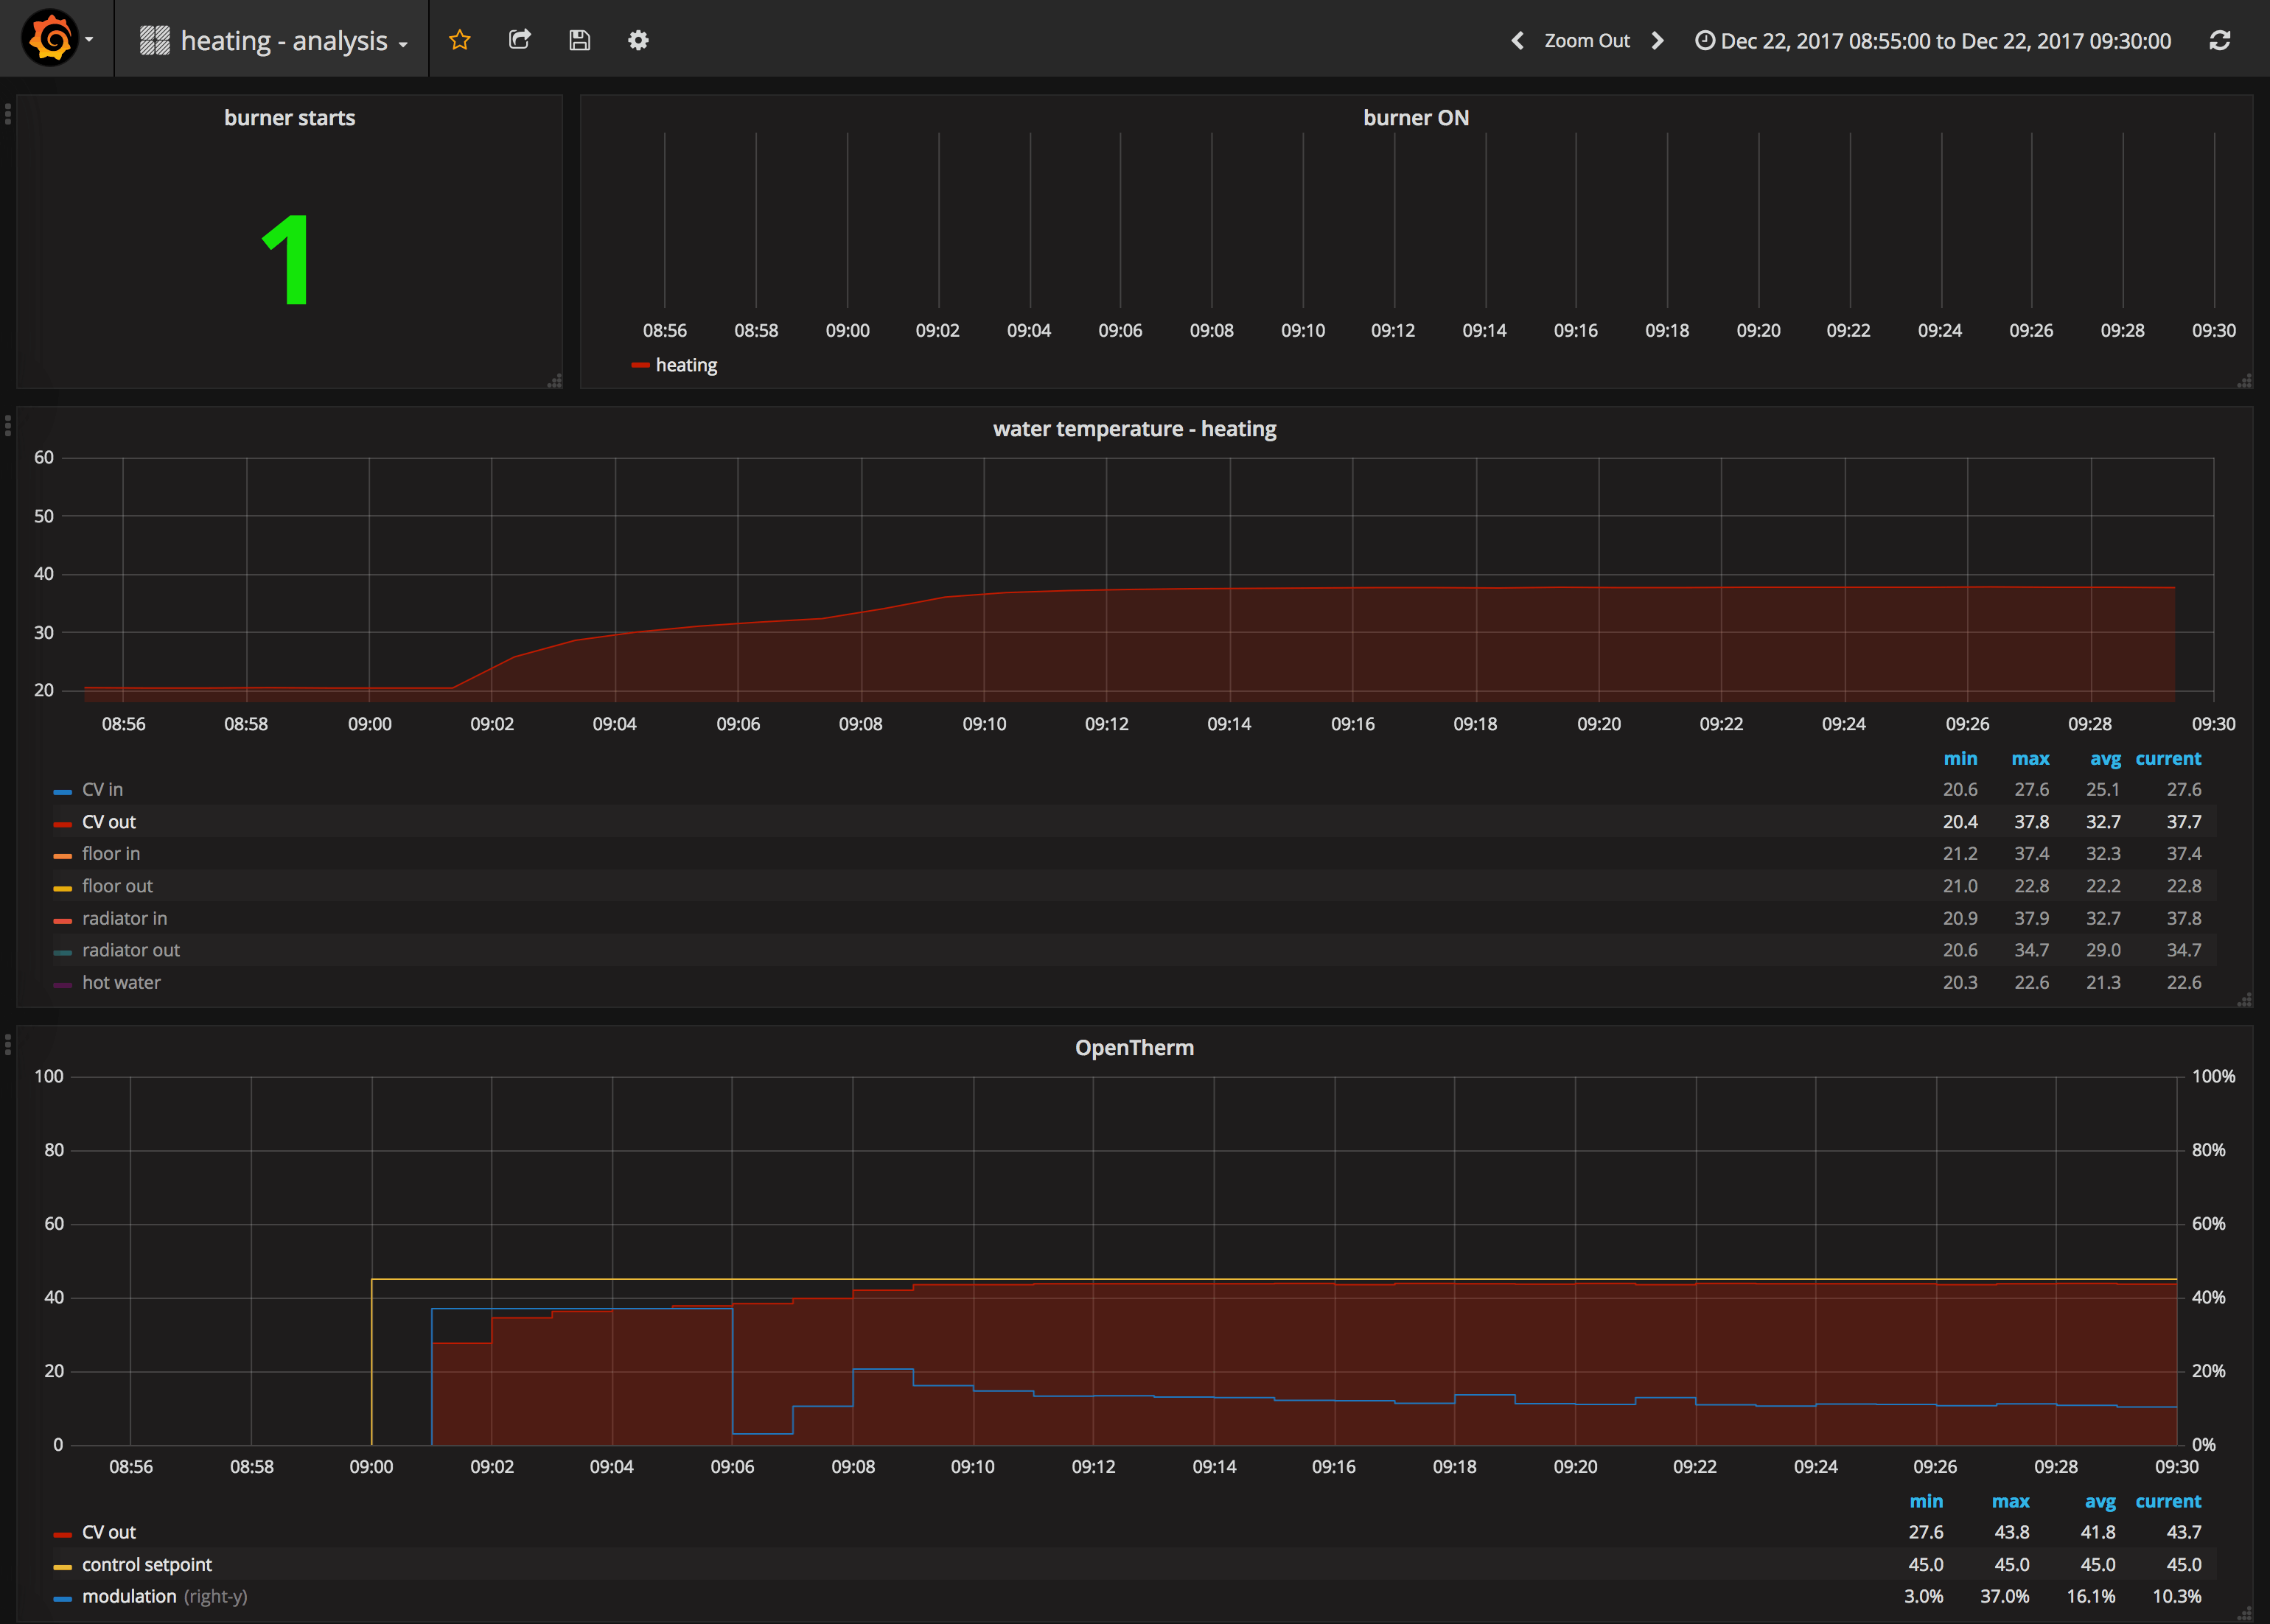
Task: Shift time range back with left arrow
Action: [1517, 40]
